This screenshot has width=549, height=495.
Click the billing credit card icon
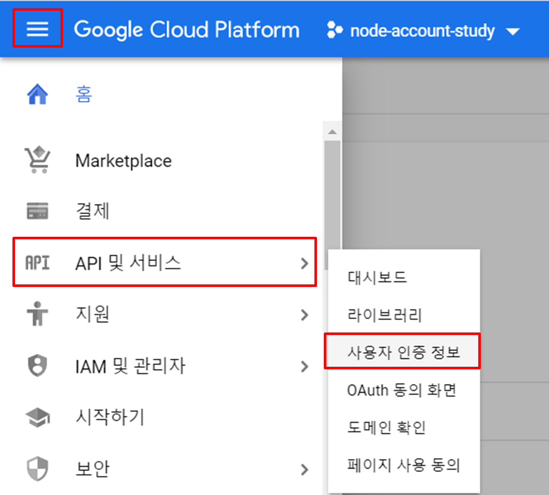tap(37, 211)
